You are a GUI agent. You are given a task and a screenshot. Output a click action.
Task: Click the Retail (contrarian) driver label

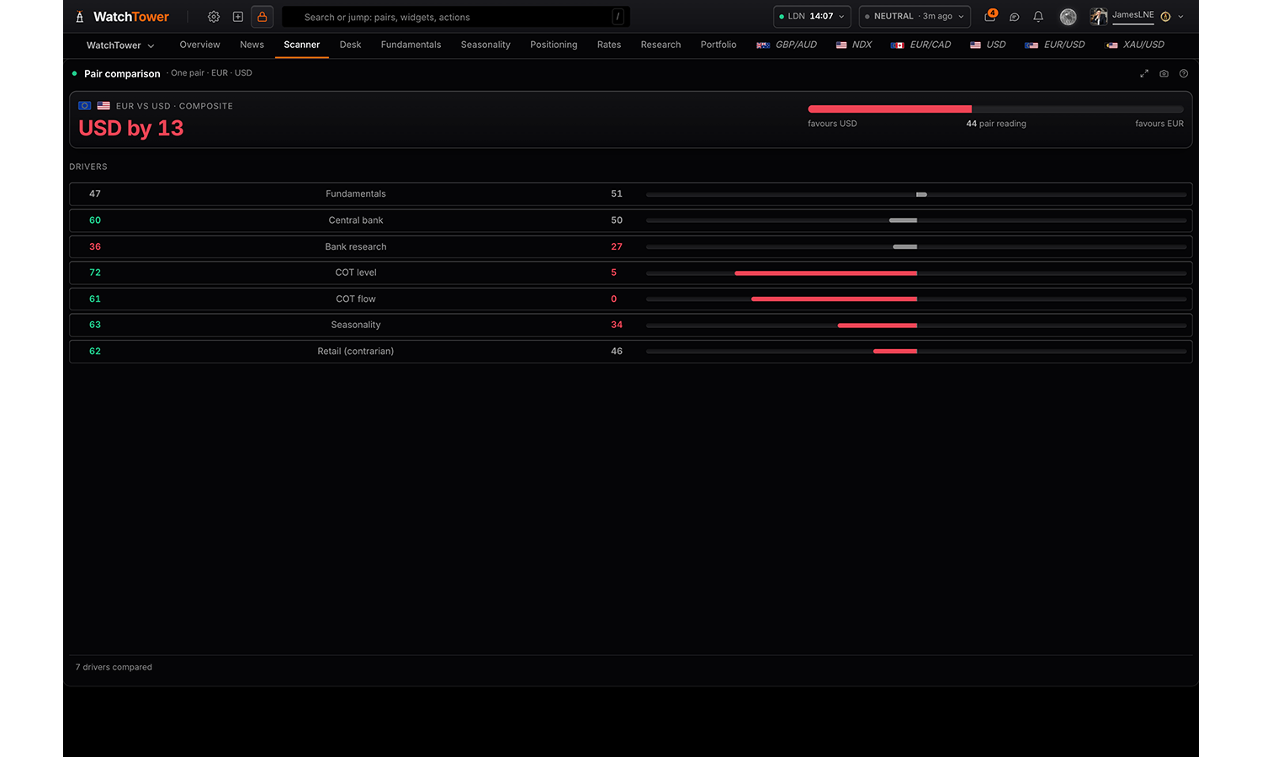pyautogui.click(x=356, y=352)
